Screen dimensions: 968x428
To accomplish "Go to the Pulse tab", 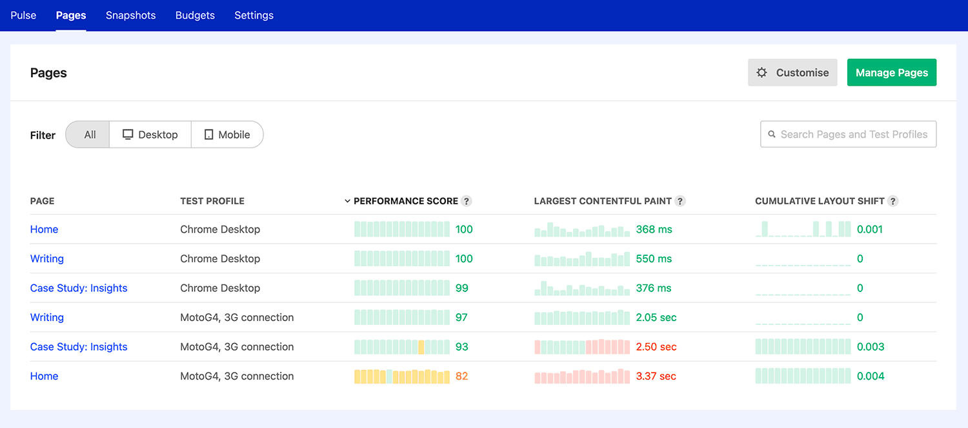I will click(x=23, y=15).
